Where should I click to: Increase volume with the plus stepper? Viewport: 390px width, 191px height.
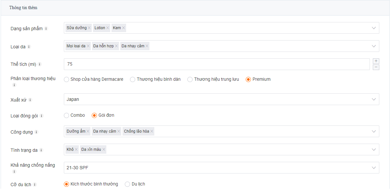(376, 61)
